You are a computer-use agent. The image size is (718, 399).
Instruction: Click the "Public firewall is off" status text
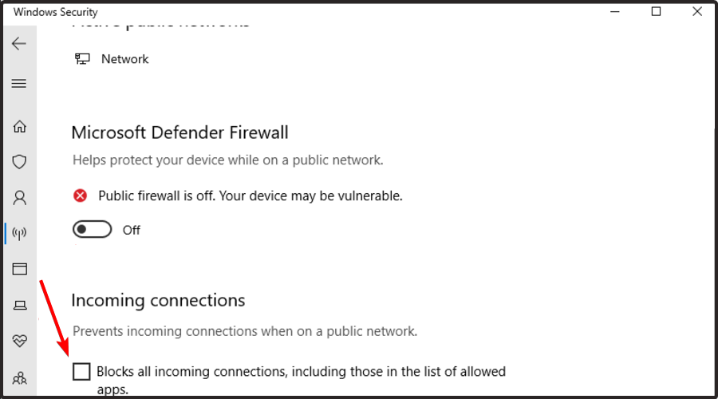pos(250,196)
